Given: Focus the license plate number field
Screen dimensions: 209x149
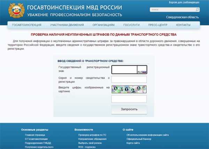Looking at the screenshot, I should (124, 70).
